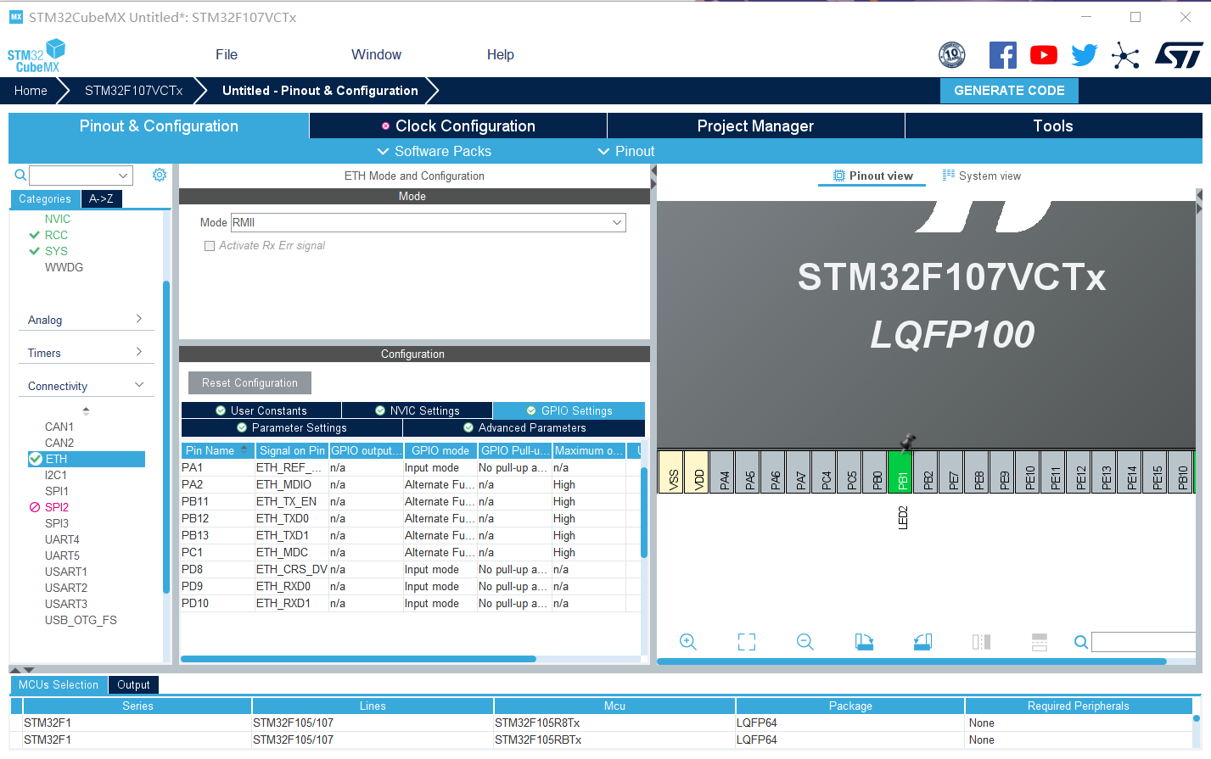Screen dimensions: 1211x759
Task: Open the STM32CubeMX settings gear icon
Action: 159,175
